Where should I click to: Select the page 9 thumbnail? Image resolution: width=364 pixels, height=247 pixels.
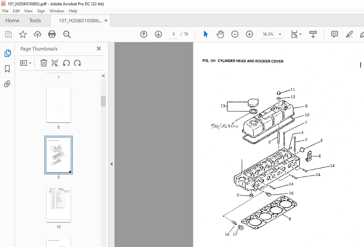[x=59, y=155]
